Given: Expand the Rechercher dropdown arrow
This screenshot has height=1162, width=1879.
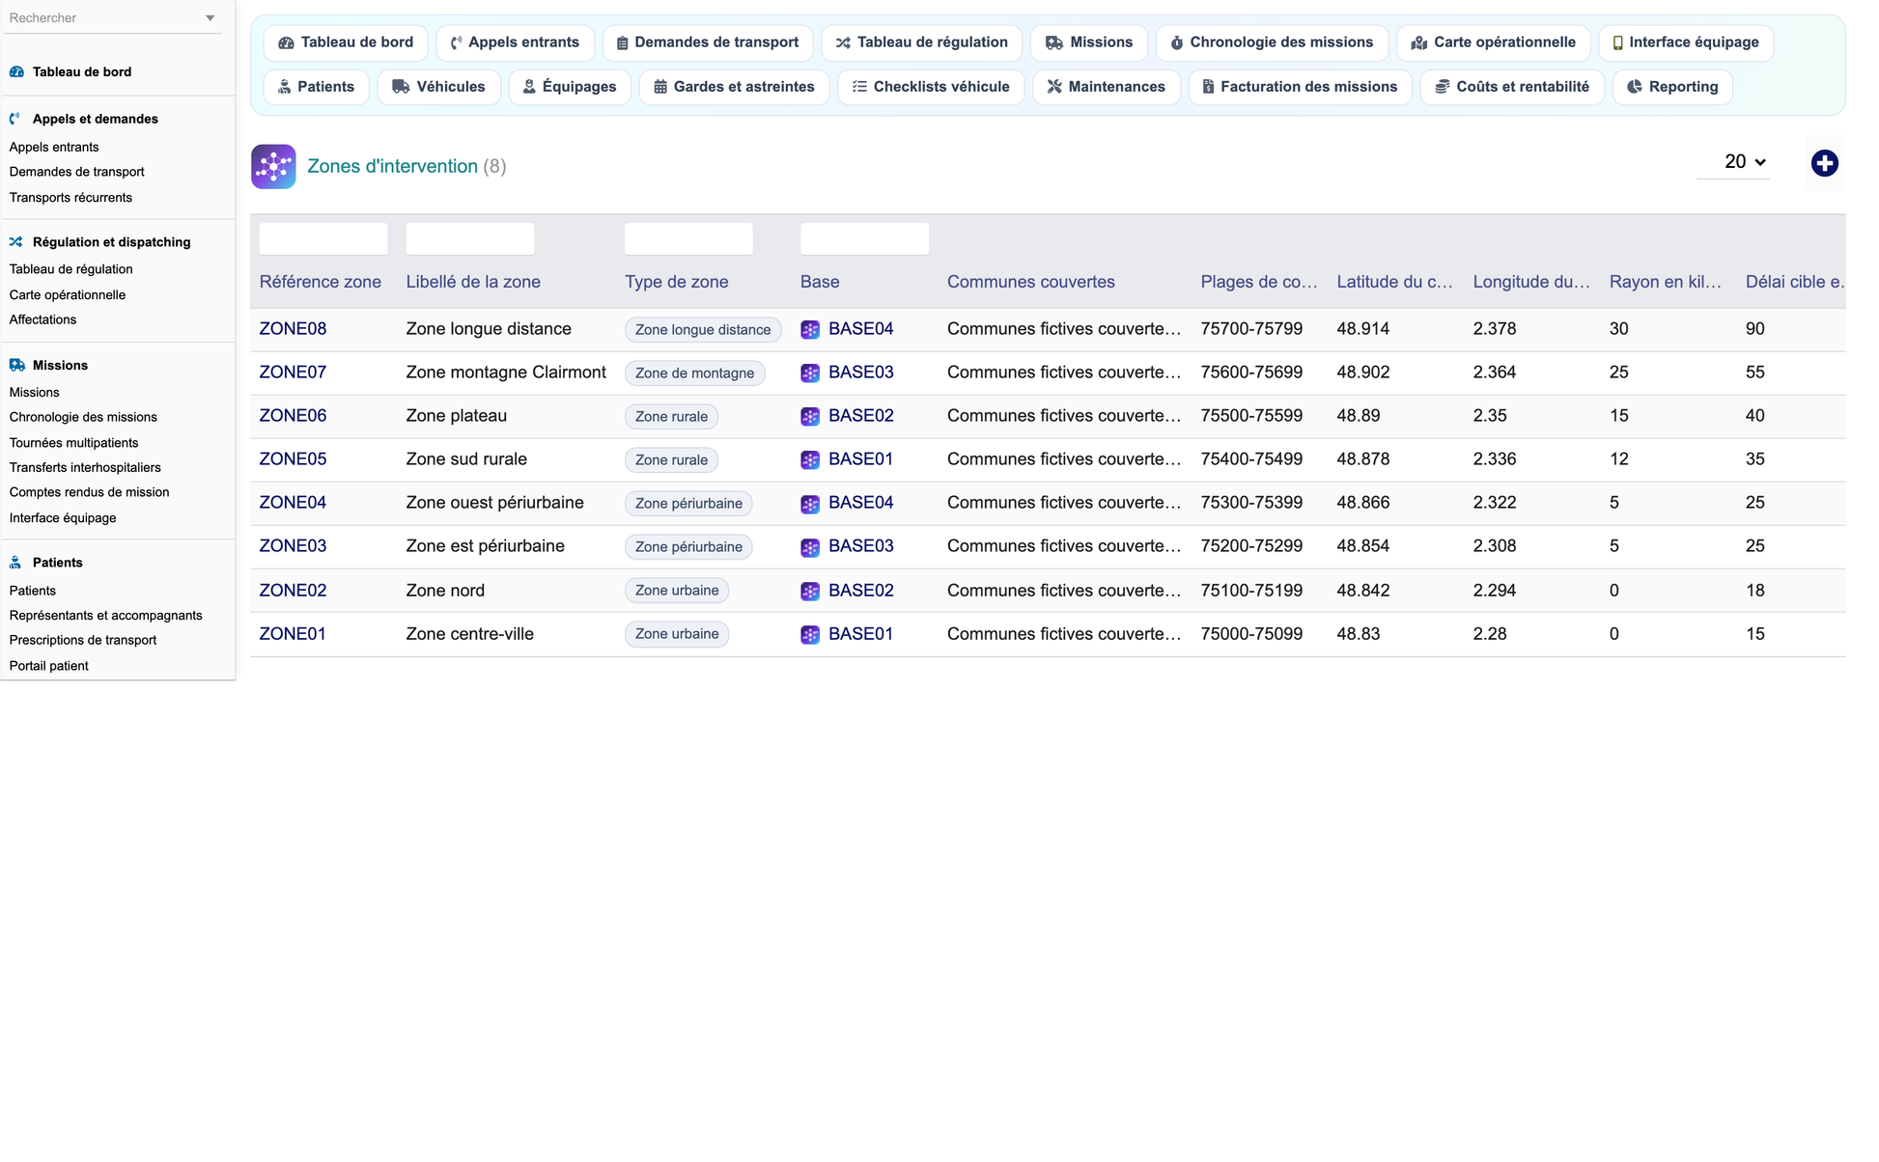Looking at the screenshot, I should [210, 18].
